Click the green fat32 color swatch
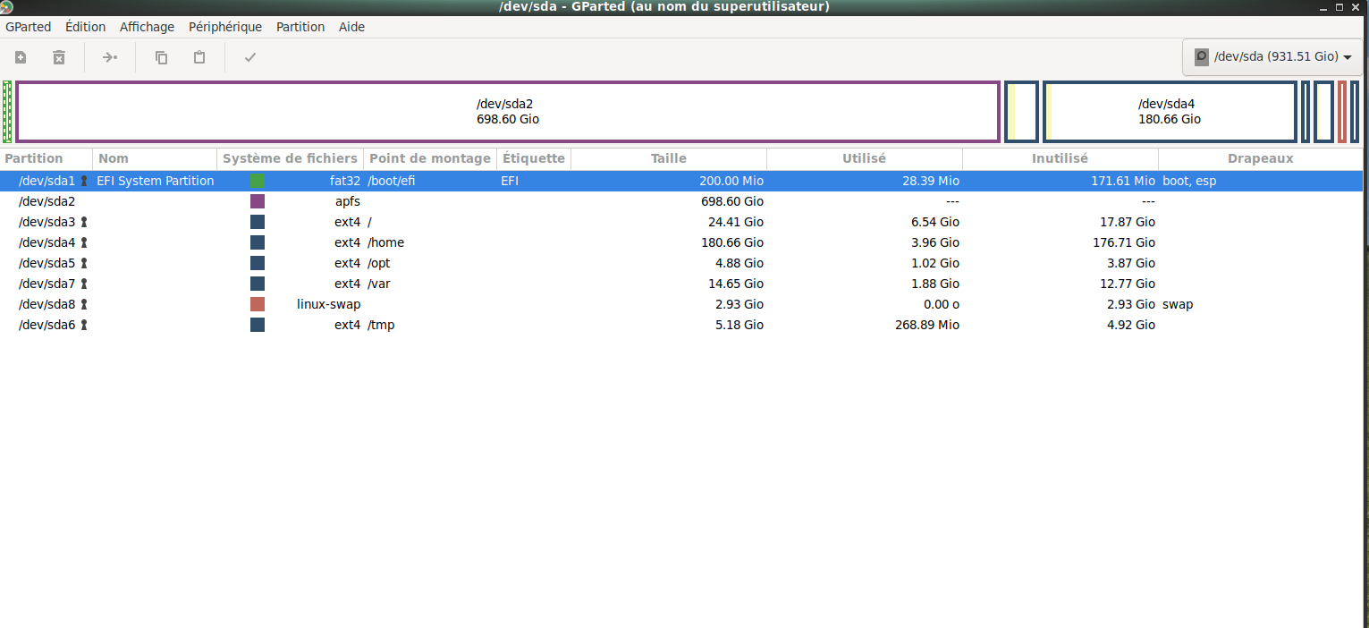Screen dimensions: 1369x628 click(258, 181)
